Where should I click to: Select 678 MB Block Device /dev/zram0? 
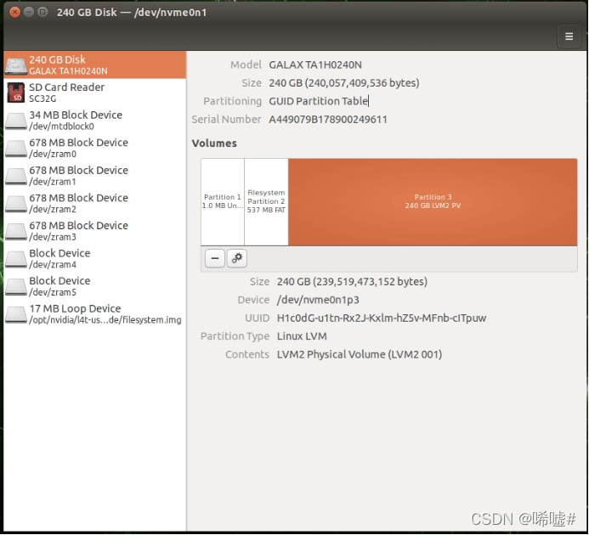coord(94,148)
